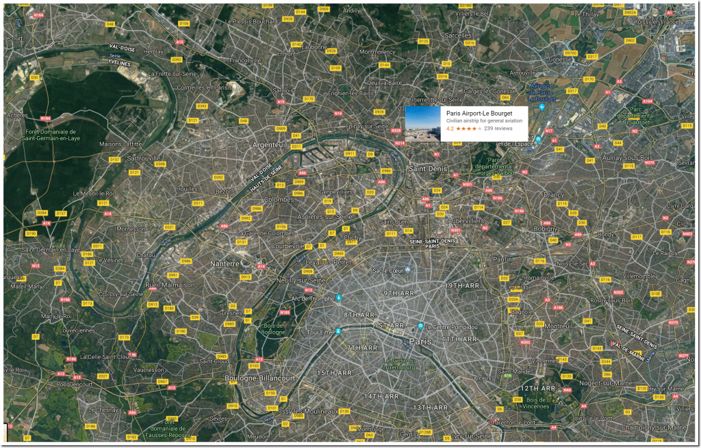Select the Bois de Boulogne park label
Screen dimensions: 701x448
[274, 329]
